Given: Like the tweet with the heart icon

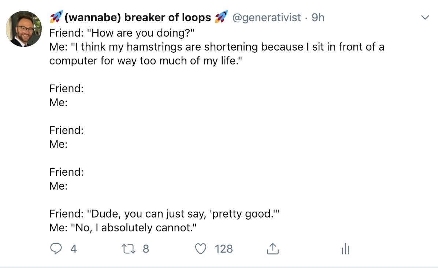Looking at the screenshot, I should [200, 249].
